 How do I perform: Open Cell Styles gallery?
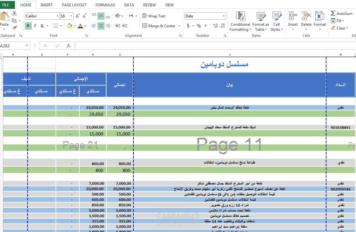pos(277,22)
